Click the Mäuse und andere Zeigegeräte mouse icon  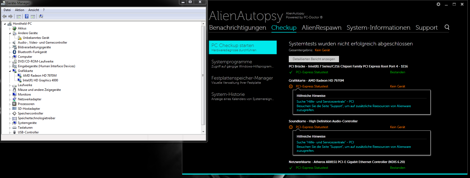(x=14, y=90)
